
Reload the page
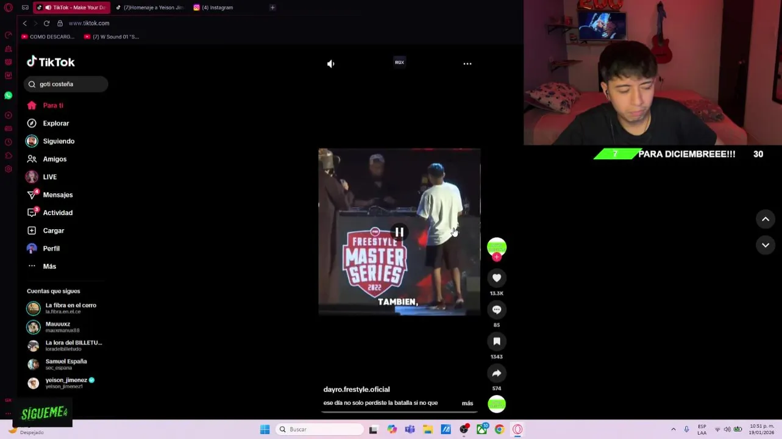46,23
